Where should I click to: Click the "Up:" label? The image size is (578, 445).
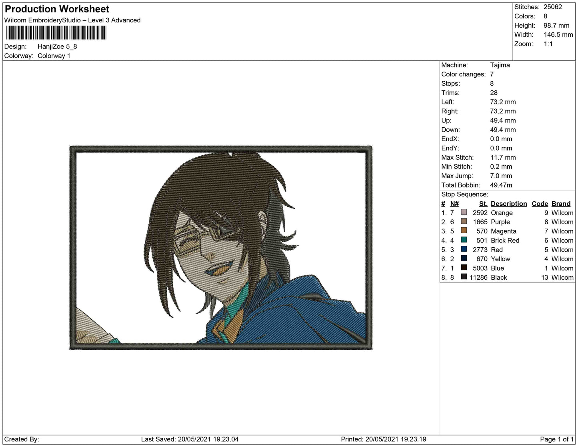(x=446, y=120)
